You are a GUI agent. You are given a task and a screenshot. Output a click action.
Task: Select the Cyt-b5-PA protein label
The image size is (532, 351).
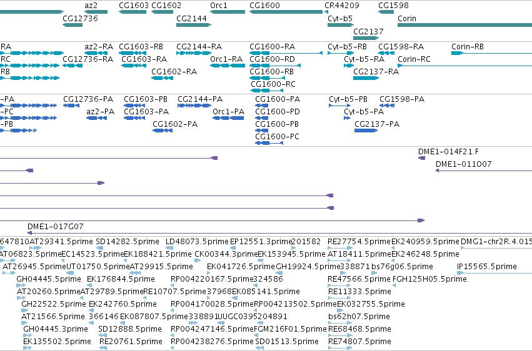tap(364, 111)
